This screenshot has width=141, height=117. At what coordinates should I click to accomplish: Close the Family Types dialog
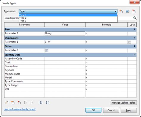click(x=135, y=2)
